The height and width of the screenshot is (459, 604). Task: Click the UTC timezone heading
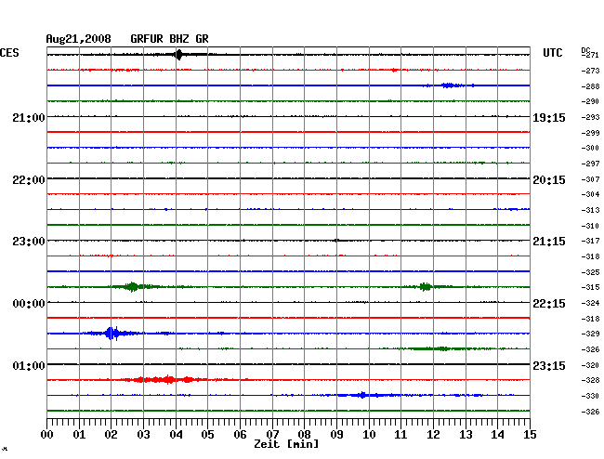(552, 53)
